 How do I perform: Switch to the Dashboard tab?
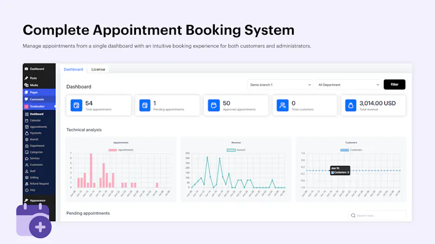click(x=73, y=69)
